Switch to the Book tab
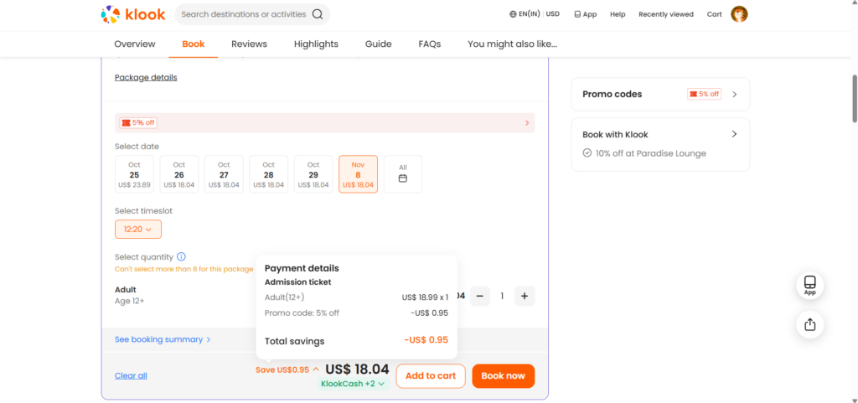Screen dimensions: 858x403 coord(194,44)
